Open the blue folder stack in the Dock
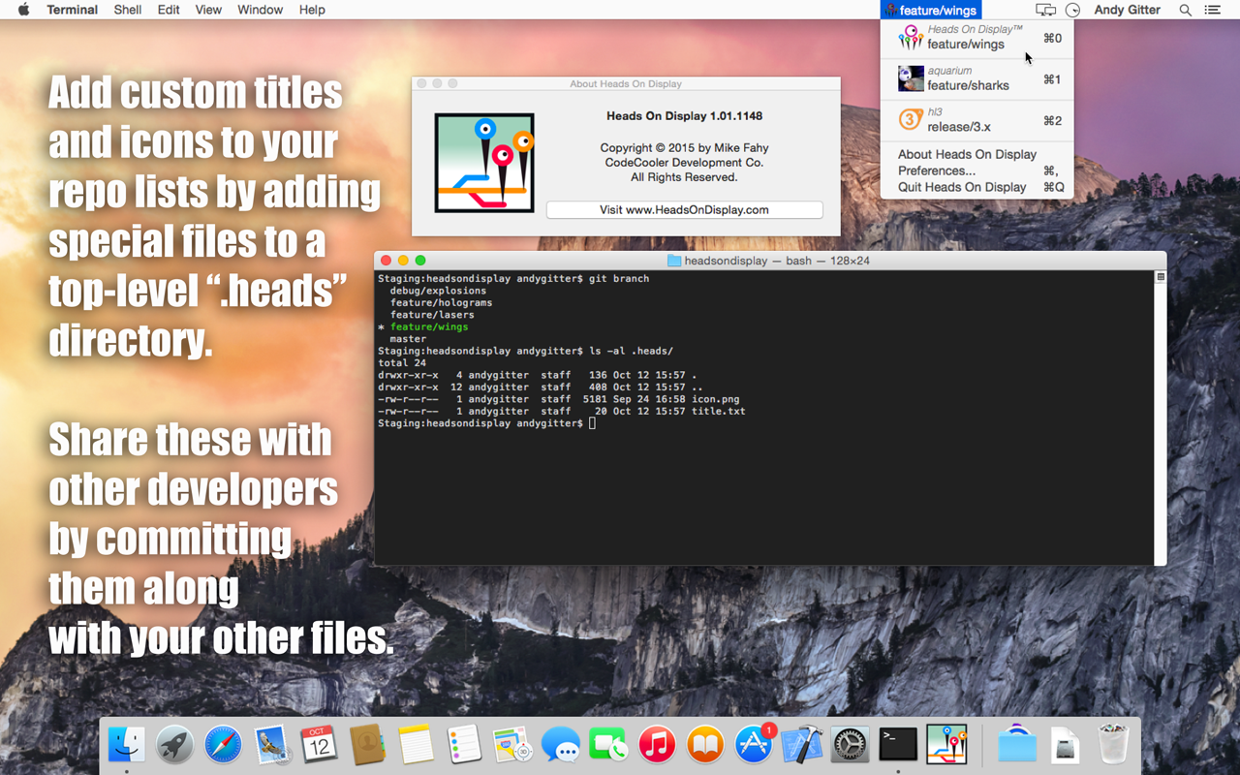Image resolution: width=1240 pixels, height=775 pixels. (x=1017, y=745)
